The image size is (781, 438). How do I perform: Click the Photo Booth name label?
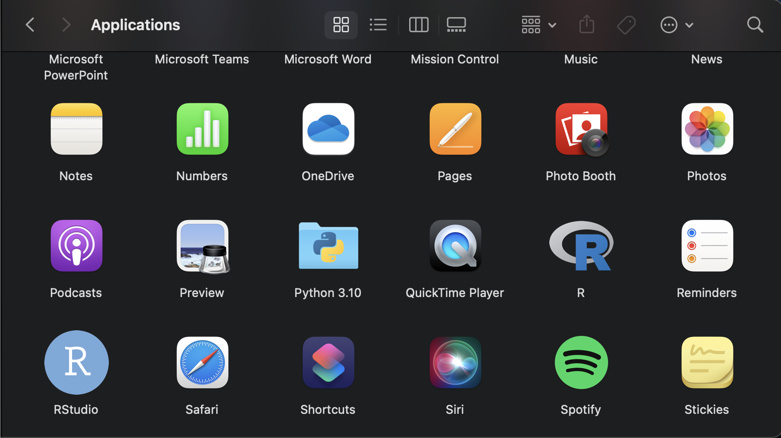pyautogui.click(x=581, y=176)
